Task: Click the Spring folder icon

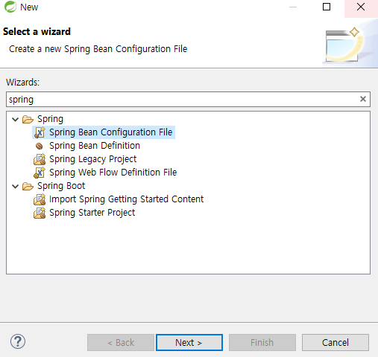Action: (28, 119)
